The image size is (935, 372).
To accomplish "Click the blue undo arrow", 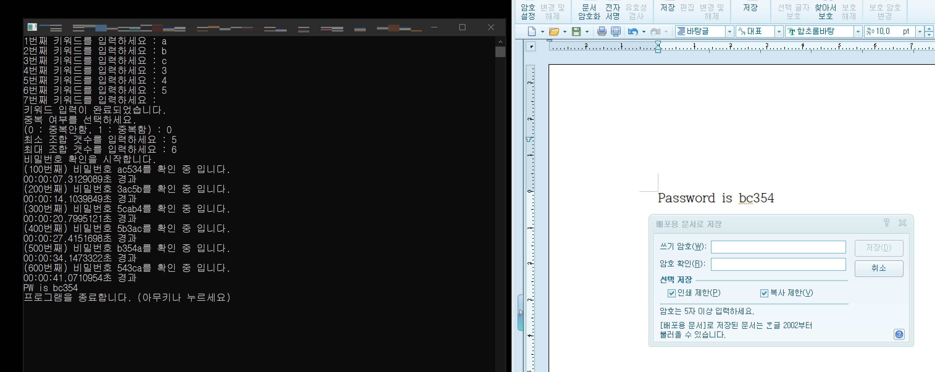I will pos(633,31).
